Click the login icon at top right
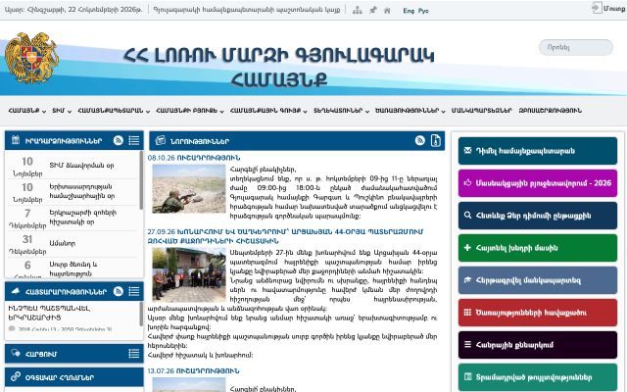This screenshot has height=392, width=627. (x=597, y=8)
